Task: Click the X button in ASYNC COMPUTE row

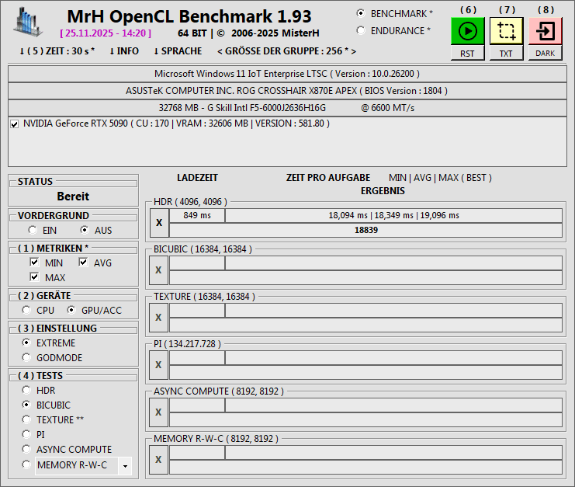Action: click(x=158, y=412)
